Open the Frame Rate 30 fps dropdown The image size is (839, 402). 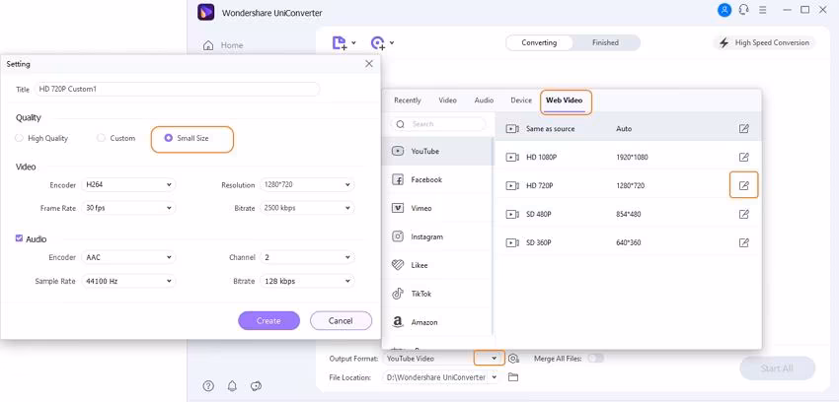tap(128, 208)
